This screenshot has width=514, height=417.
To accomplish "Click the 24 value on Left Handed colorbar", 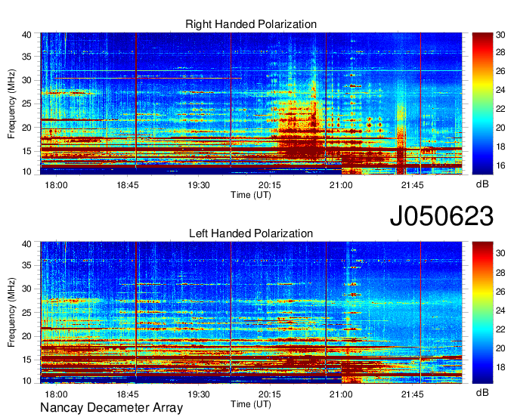I will (x=500, y=310).
